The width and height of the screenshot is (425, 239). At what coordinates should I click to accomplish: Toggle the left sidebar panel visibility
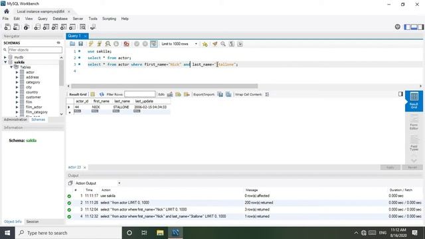click(407, 27)
